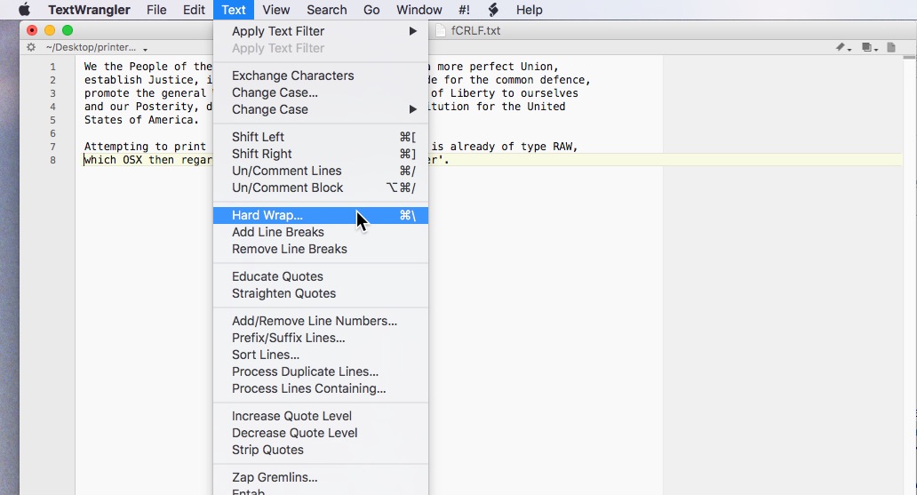Viewport: 917px width, 495px height.
Task: Click the pencil text options icon
Action: [x=842, y=47]
